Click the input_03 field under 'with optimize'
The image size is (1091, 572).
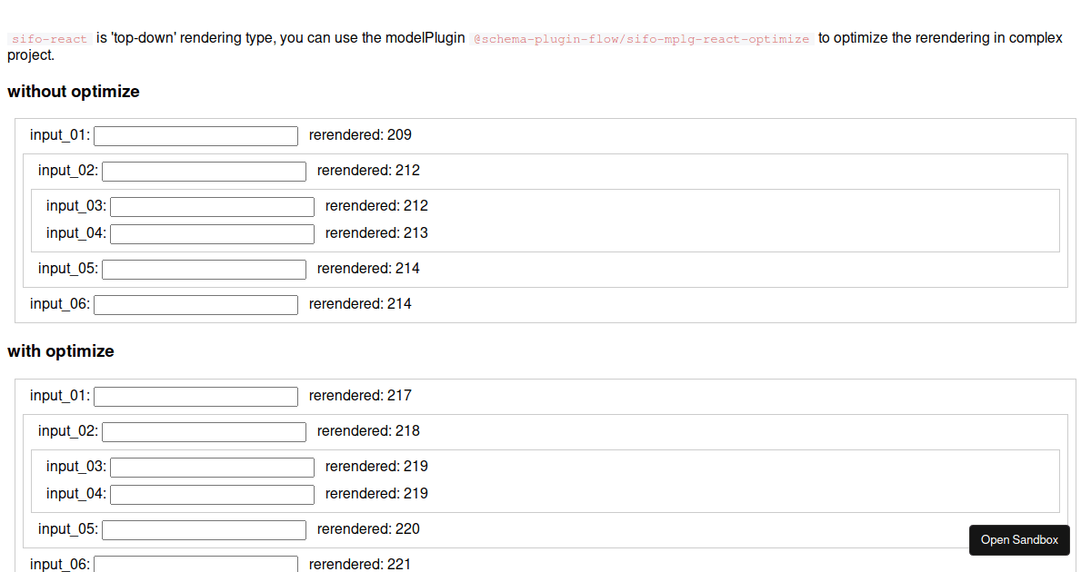pos(212,467)
